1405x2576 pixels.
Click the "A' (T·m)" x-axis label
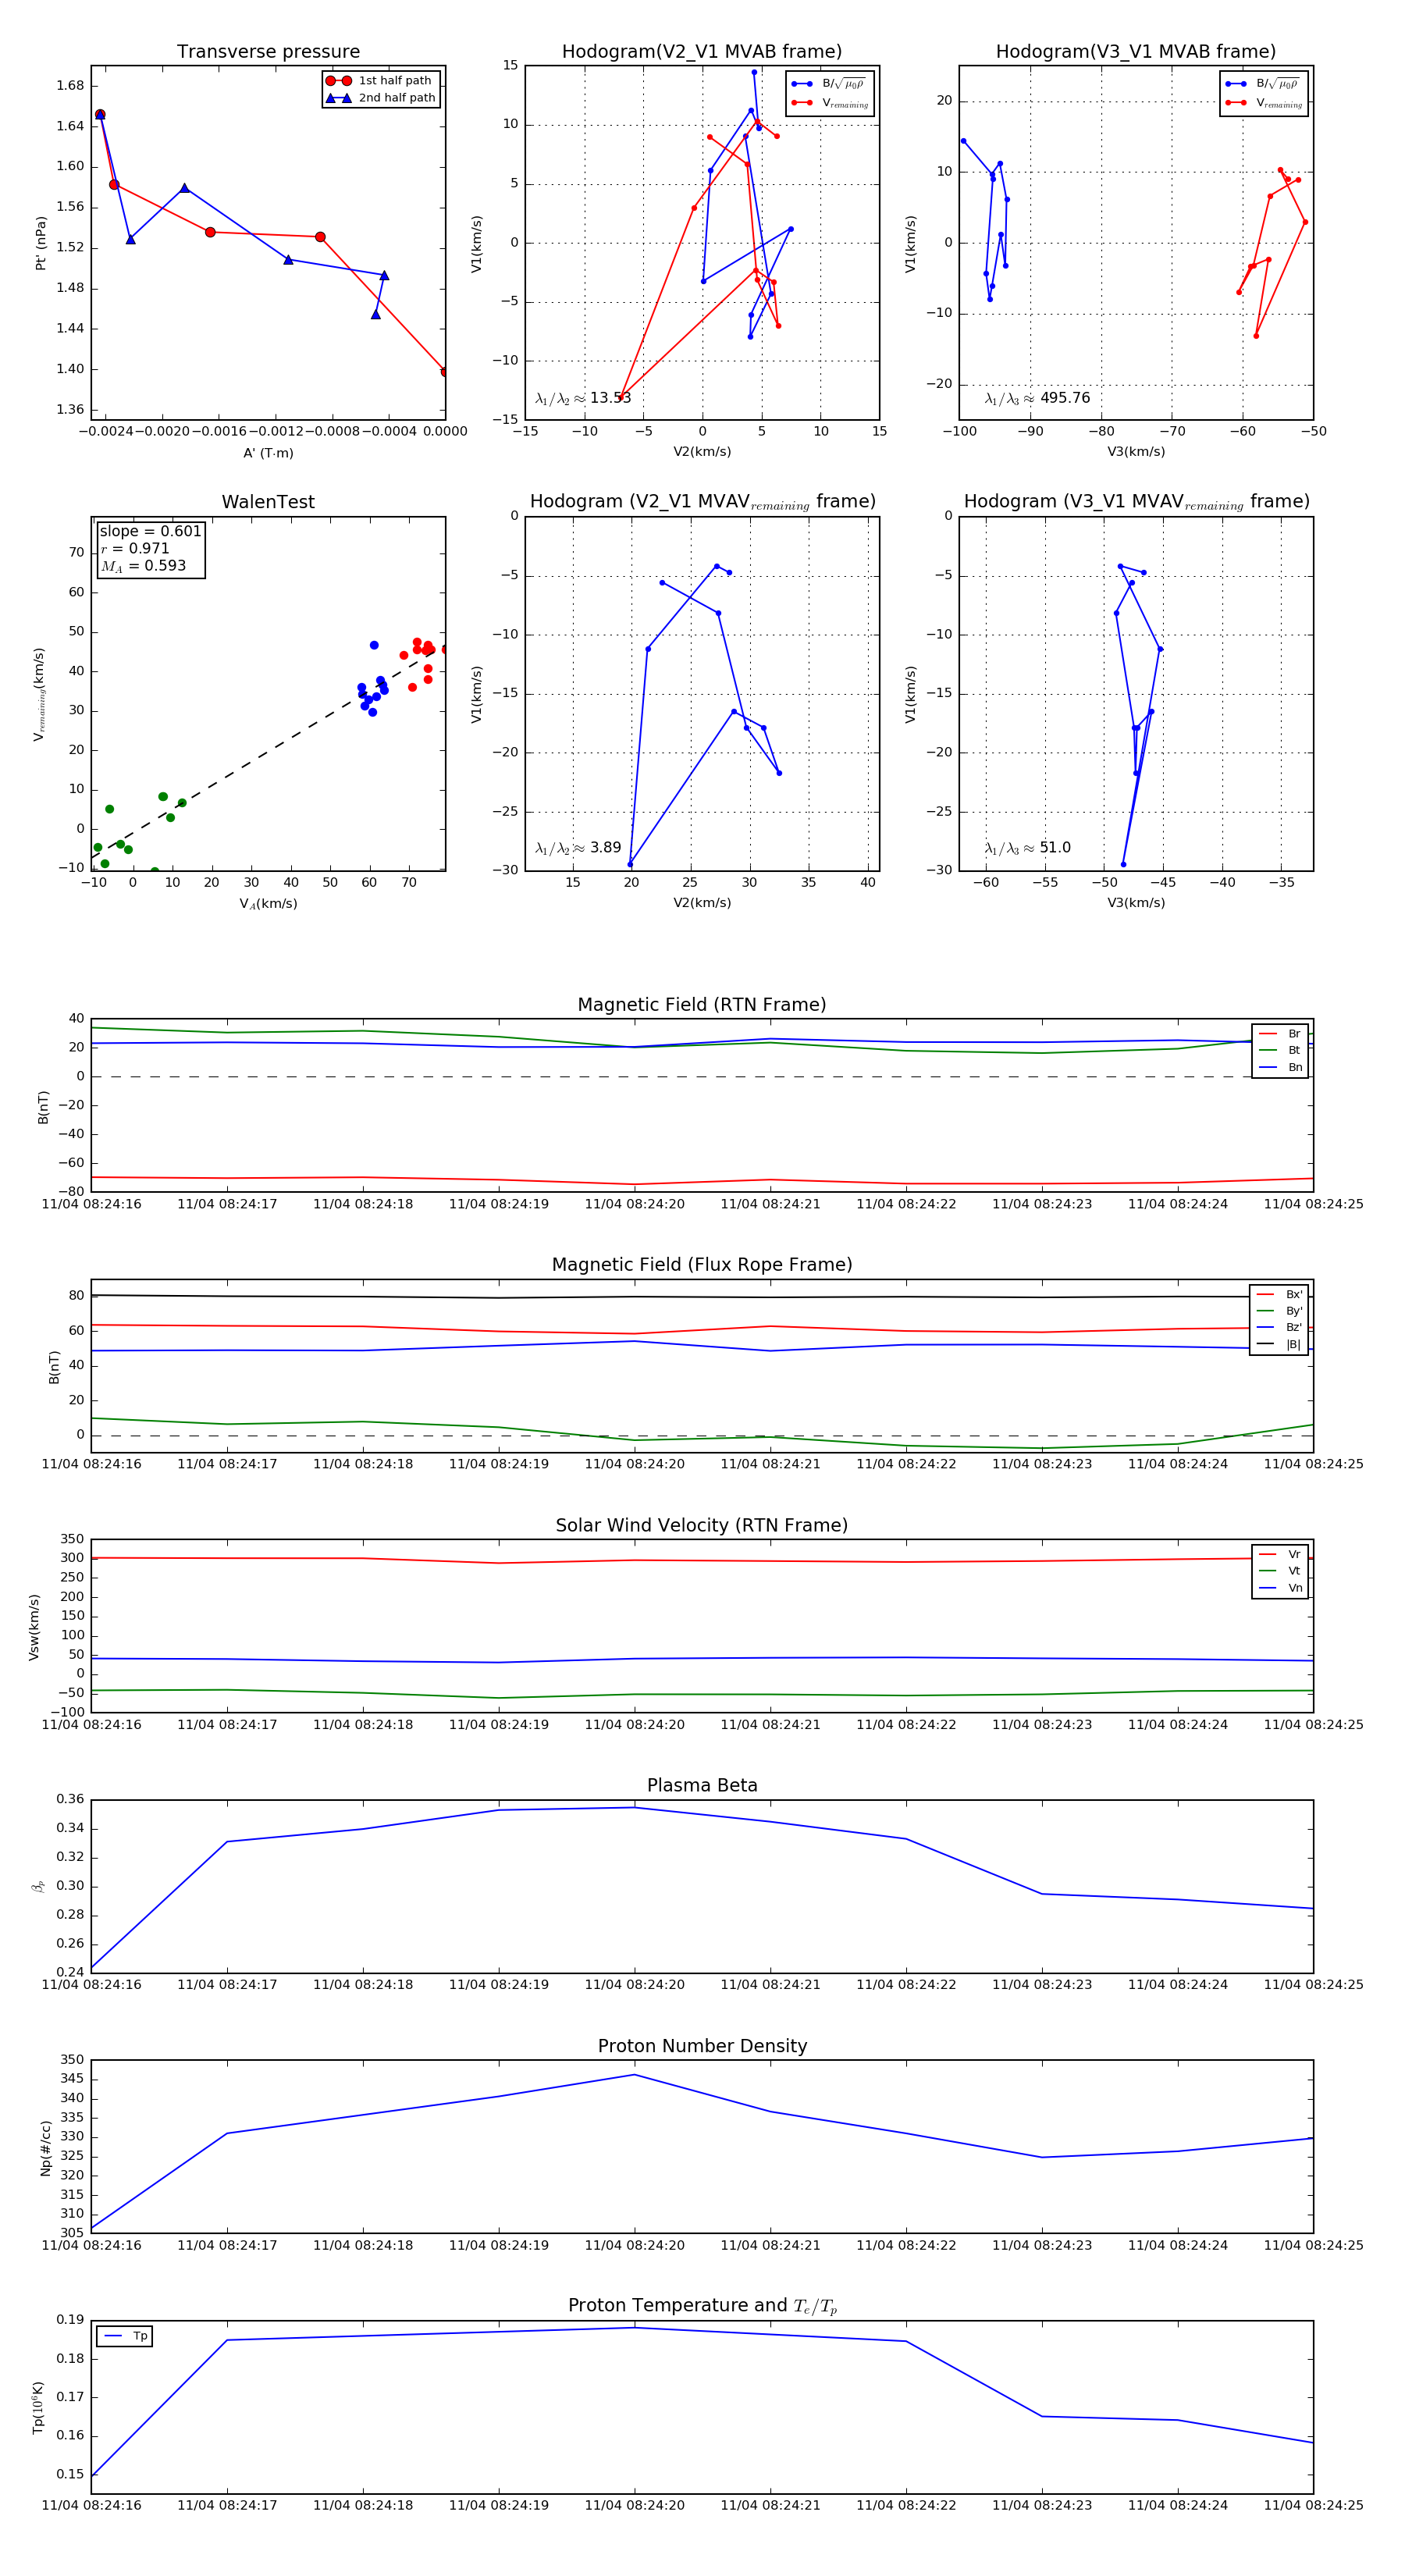[268, 453]
